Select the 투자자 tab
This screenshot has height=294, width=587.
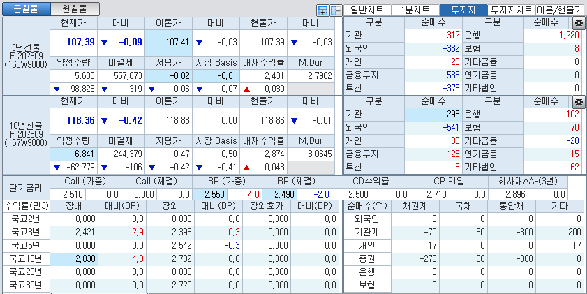point(463,10)
